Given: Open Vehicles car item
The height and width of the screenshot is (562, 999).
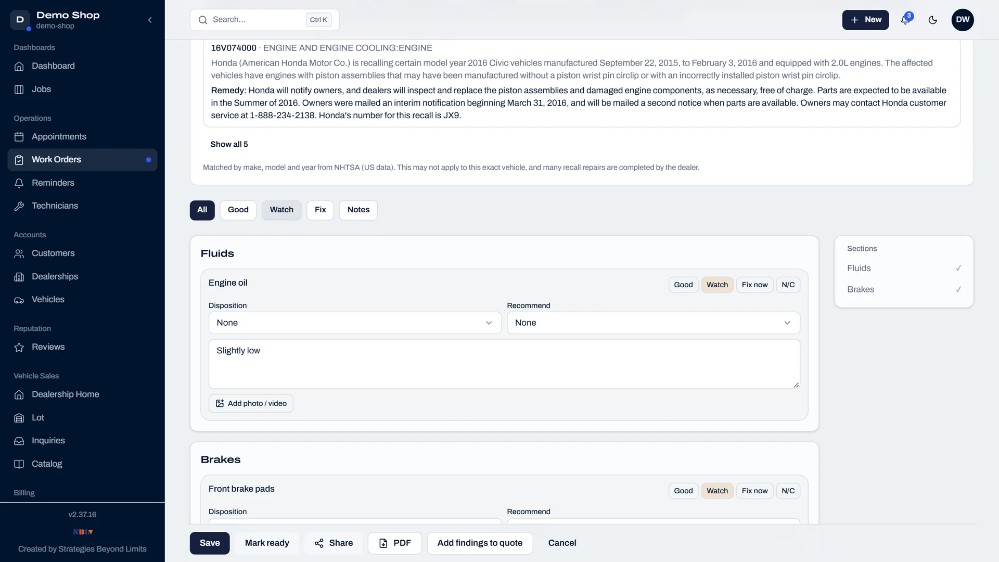Looking at the screenshot, I should [82, 300].
